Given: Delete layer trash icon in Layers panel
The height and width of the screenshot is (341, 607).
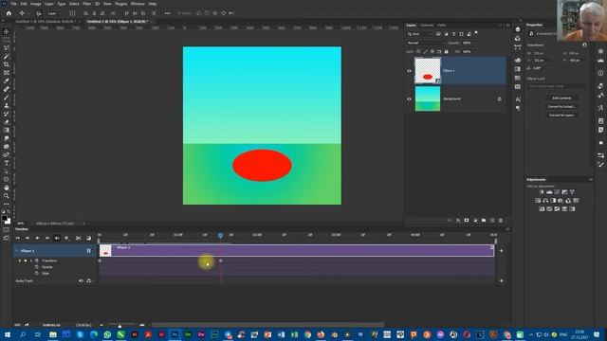Looking at the screenshot, I should [501, 221].
